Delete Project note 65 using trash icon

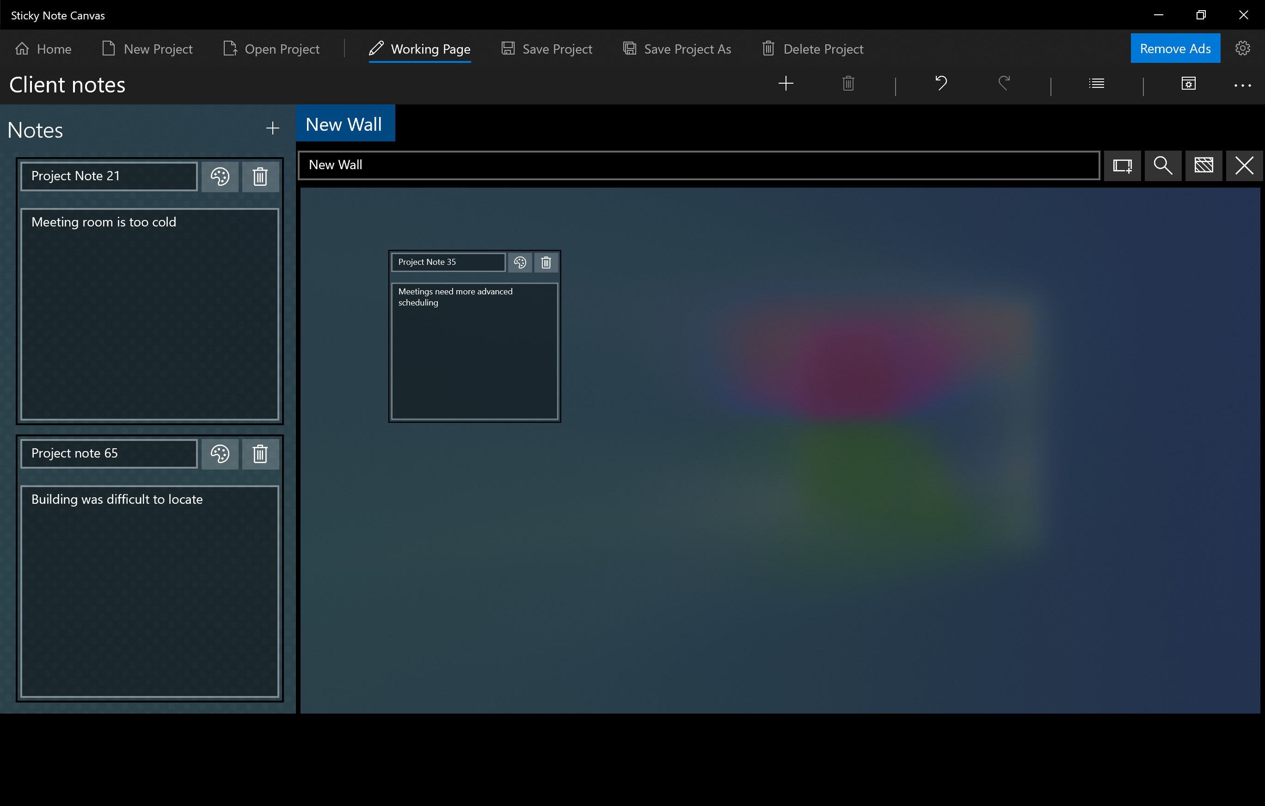coord(260,452)
